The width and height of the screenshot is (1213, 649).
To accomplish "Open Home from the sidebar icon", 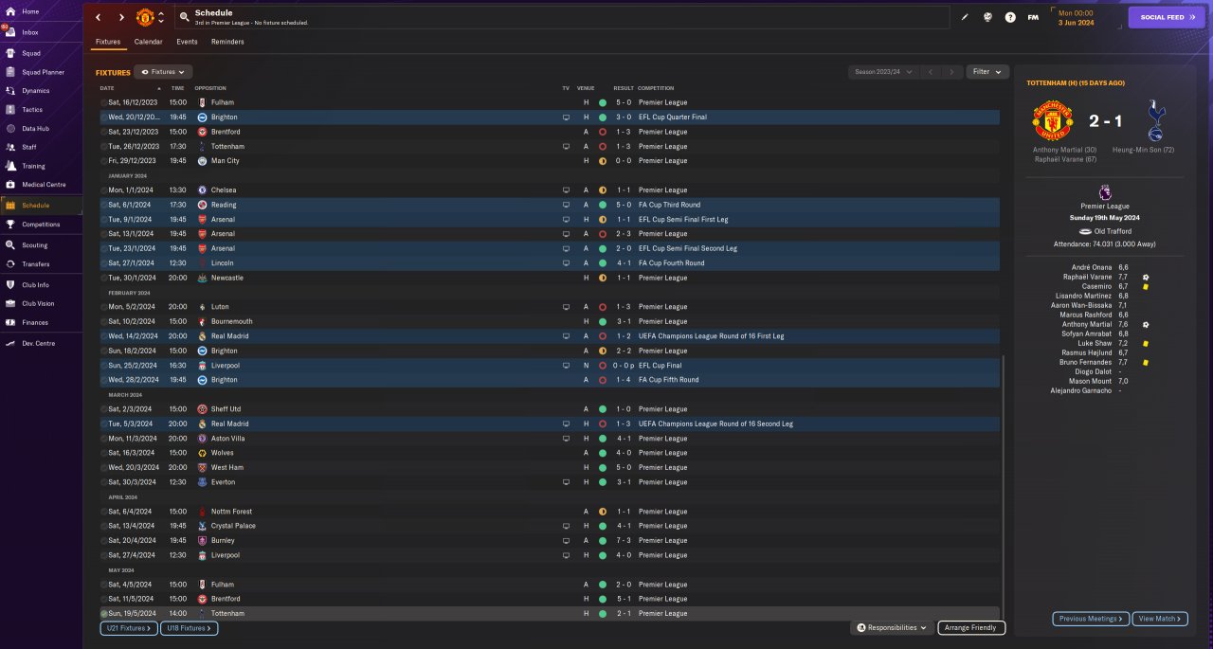I will point(10,11).
